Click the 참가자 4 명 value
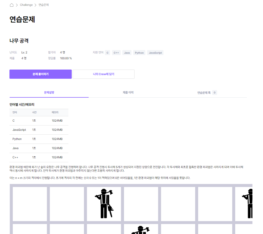The image size is (263, 234). click(63, 53)
